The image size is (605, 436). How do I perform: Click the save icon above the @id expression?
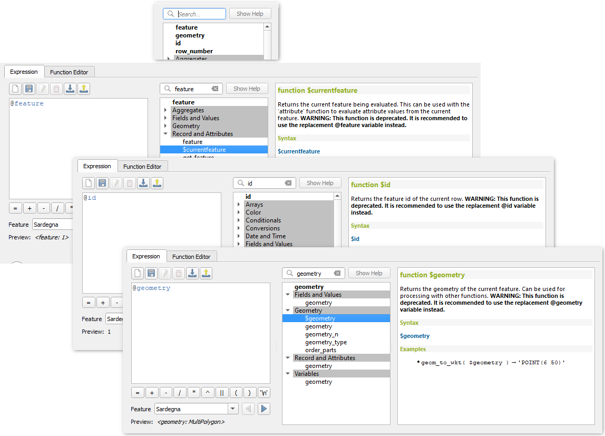click(x=102, y=183)
